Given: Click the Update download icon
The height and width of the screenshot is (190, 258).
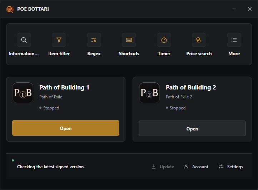Looking at the screenshot, I should pos(154,166).
